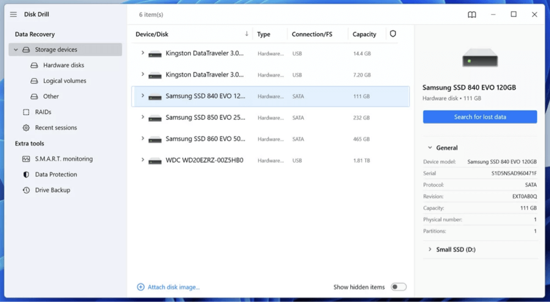Viewport: 550px width, 302px height.
Task: Click the Data Protection shield icon
Action: coord(26,175)
